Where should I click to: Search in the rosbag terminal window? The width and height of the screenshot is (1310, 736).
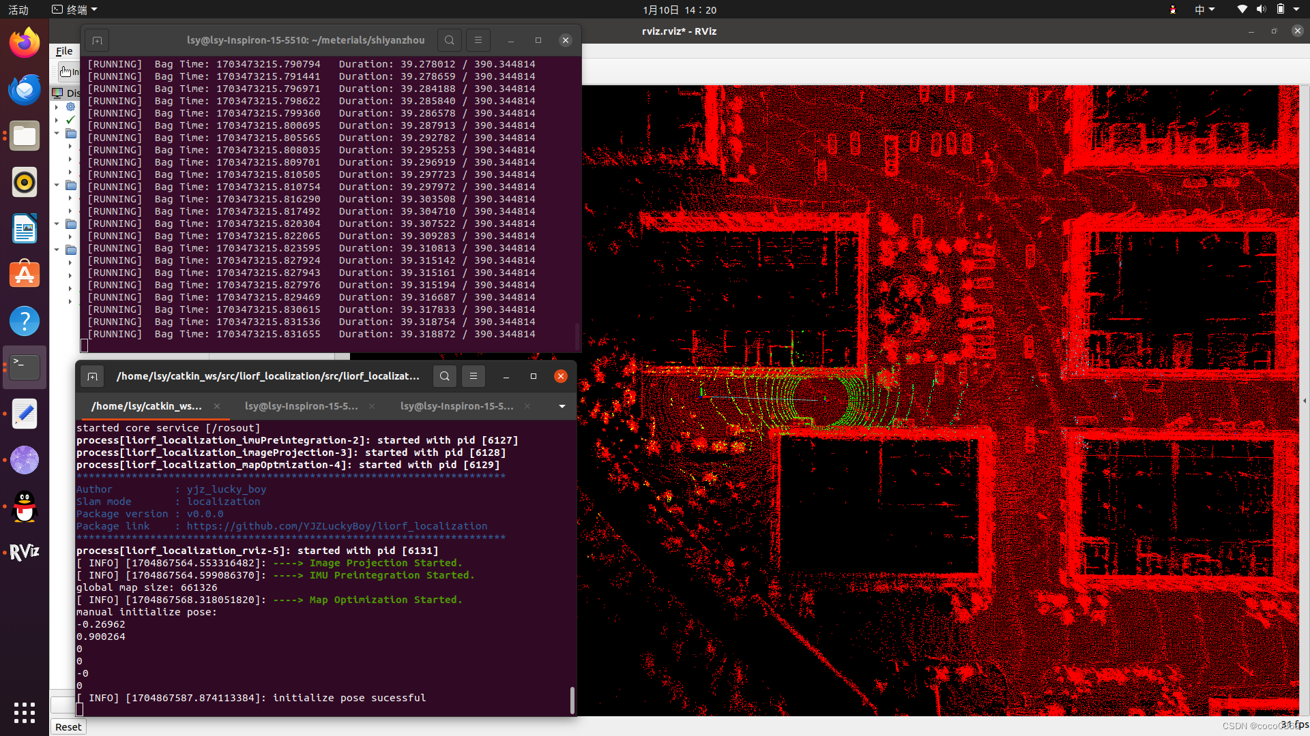tap(449, 40)
